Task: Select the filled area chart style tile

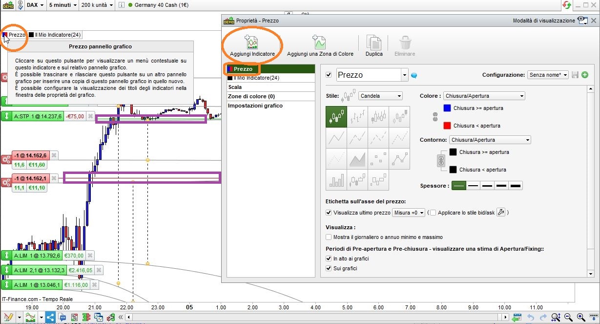Action: [x=357, y=159]
